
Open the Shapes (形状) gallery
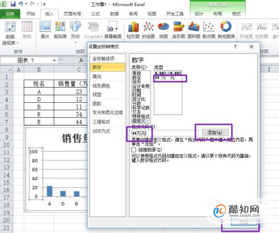tap(75, 30)
